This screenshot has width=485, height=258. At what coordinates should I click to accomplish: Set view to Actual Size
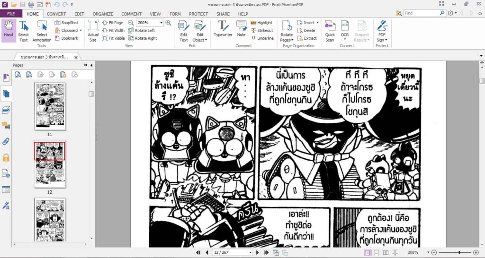coord(93,31)
